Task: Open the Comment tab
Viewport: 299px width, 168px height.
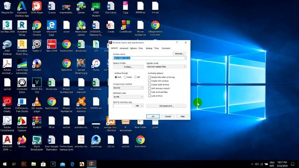Action: [x=166, y=49]
